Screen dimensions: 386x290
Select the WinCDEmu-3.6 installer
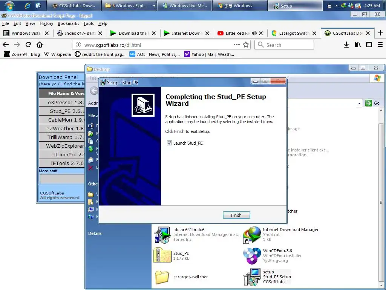click(x=272, y=256)
